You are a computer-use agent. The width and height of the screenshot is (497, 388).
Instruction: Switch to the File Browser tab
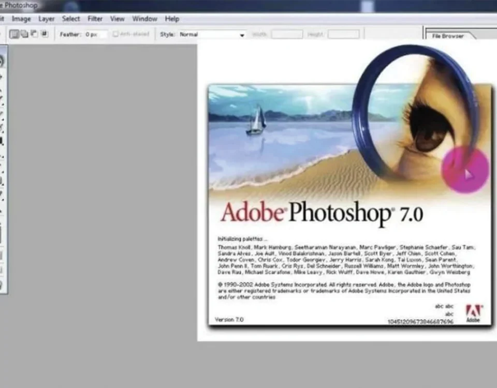(x=447, y=36)
